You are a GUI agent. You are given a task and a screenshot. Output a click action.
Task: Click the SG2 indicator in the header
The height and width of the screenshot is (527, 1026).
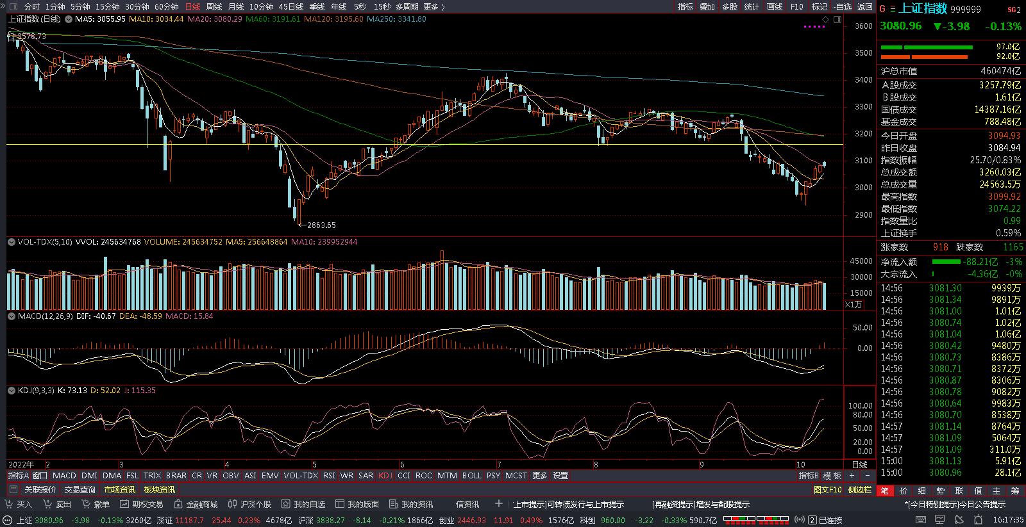click(x=1014, y=9)
